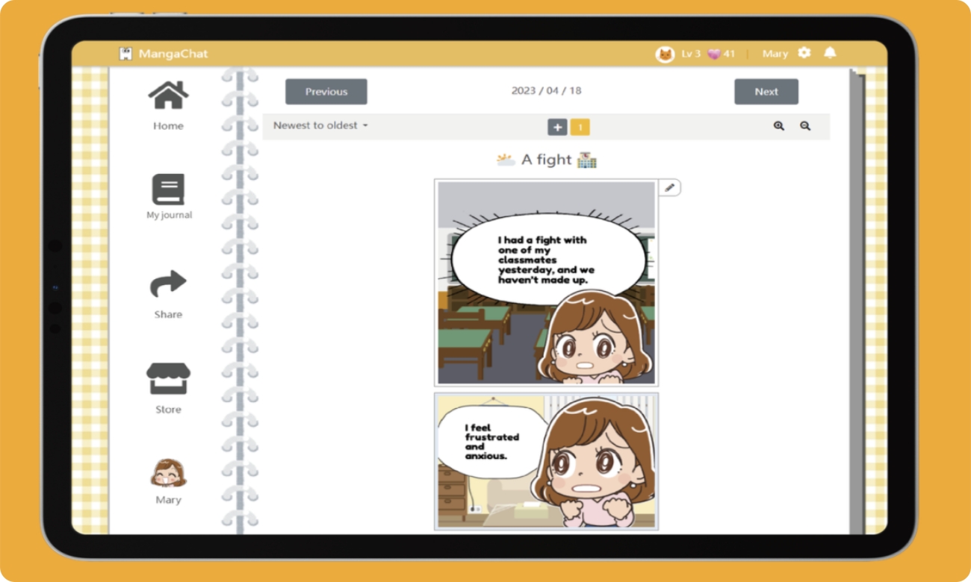
Task: Click the 'A fight' diary entry title
Action: coord(545,159)
